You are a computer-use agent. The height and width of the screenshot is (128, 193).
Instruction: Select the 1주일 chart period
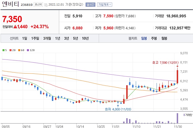coord(35,38)
